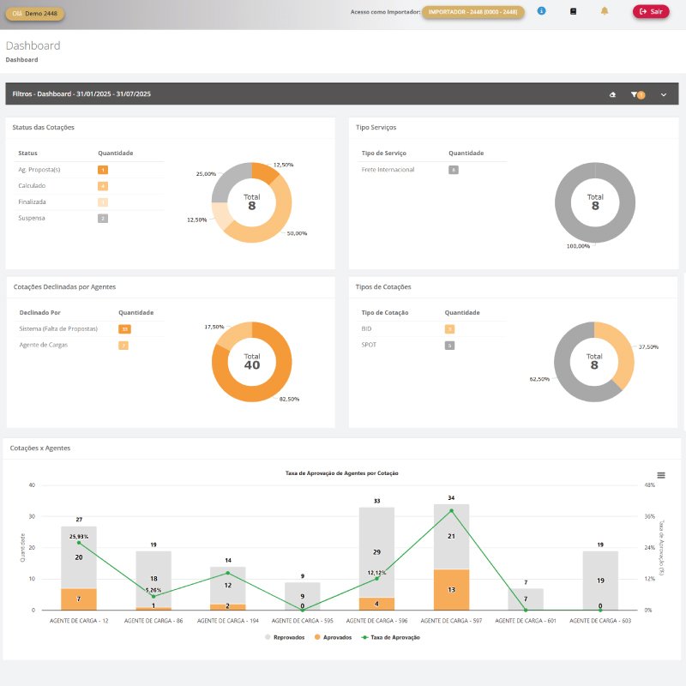Open the notifications bell
The image size is (686, 686).
(x=605, y=11)
